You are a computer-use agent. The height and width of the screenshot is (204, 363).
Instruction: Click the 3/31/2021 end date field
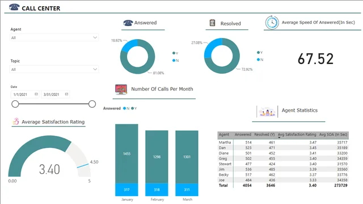[x=55, y=95]
